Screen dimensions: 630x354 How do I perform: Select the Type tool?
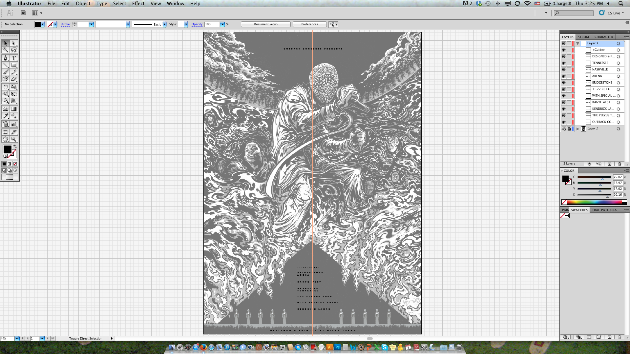14,58
